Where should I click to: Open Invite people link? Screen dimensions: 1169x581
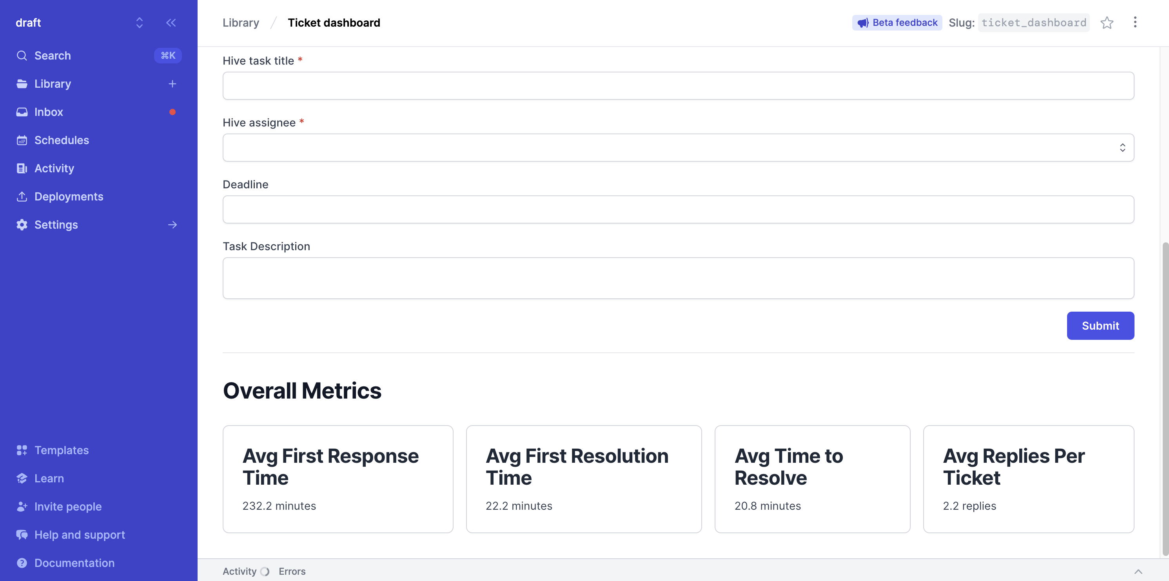[x=68, y=506]
